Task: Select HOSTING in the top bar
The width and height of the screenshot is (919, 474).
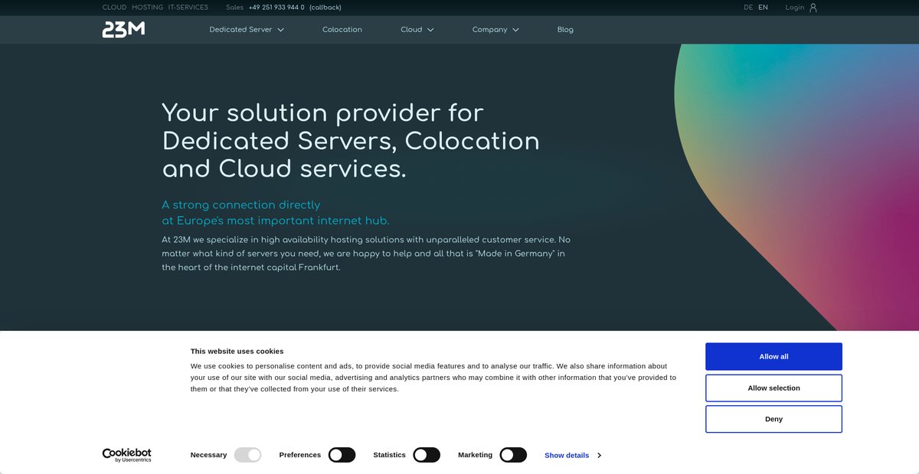Action: [x=147, y=8]
